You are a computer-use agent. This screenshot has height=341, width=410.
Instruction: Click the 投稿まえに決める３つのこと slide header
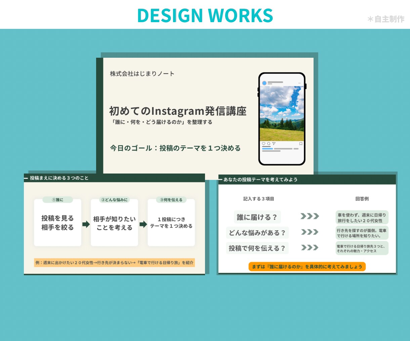click(59, 178)
